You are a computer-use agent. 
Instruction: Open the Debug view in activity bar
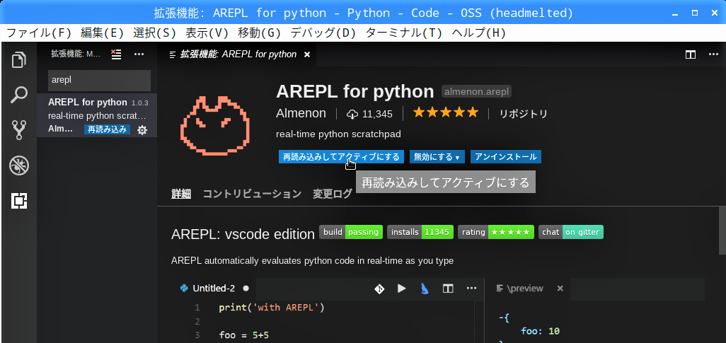(19, 165)
